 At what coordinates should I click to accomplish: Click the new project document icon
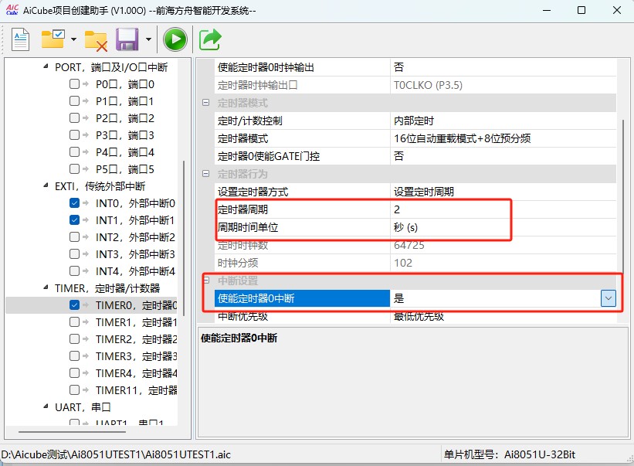pos(20,39)
